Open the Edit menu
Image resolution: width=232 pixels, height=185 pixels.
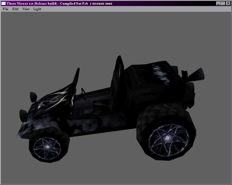(15, 9)
